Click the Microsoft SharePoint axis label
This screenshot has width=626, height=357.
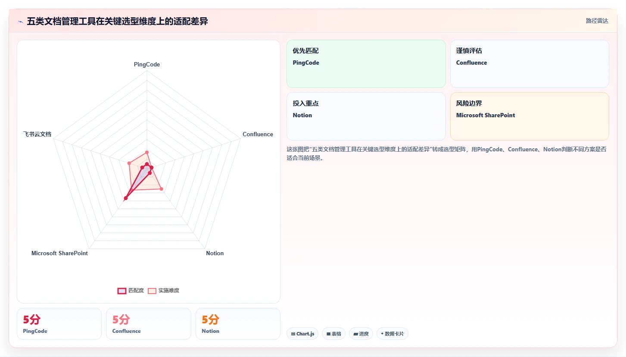tap(59, 253)
